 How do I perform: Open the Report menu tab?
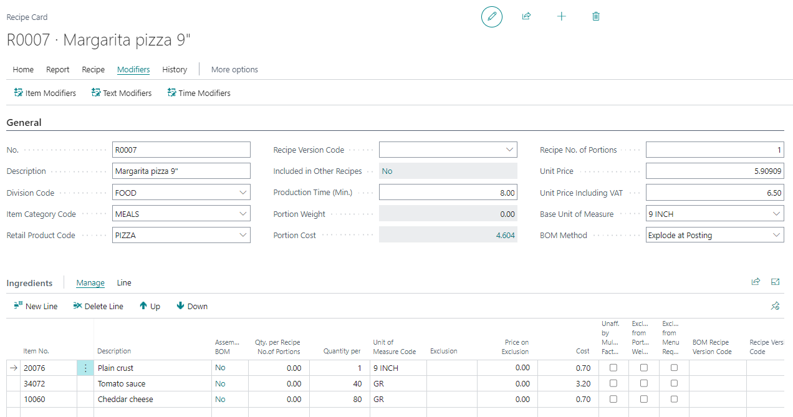[x=58, y=70]
